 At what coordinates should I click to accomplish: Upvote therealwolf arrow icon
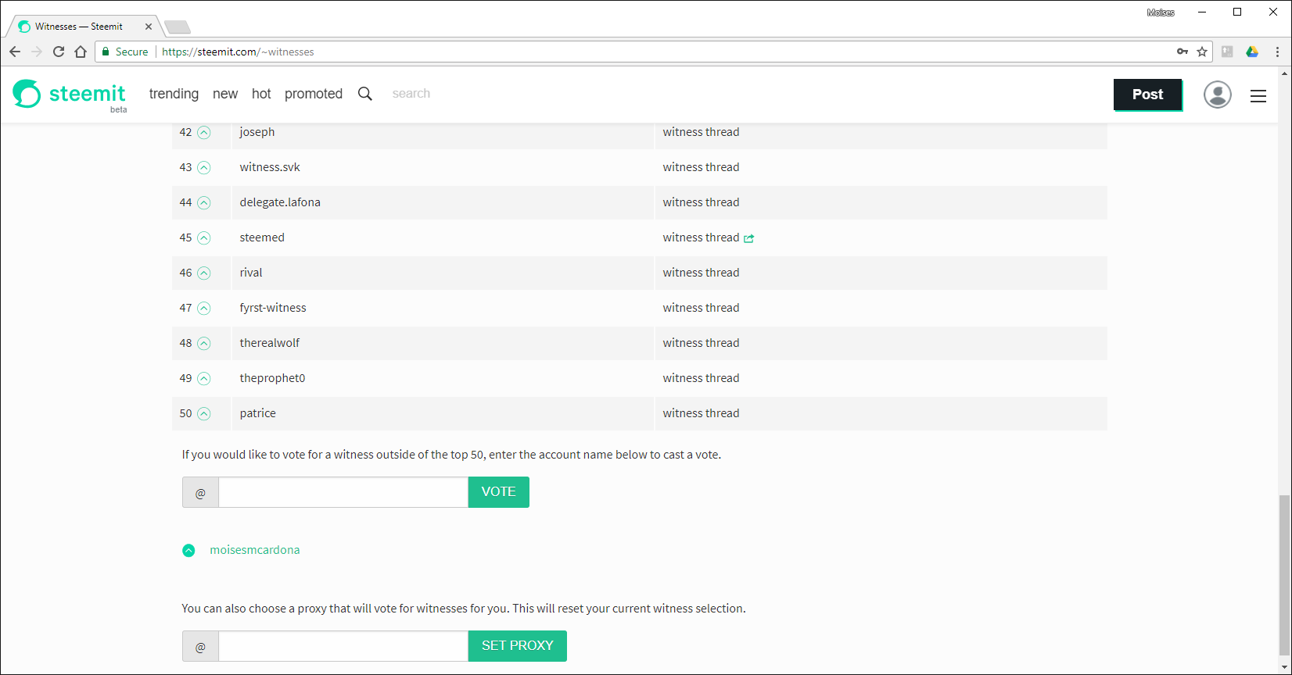(204, 344)
